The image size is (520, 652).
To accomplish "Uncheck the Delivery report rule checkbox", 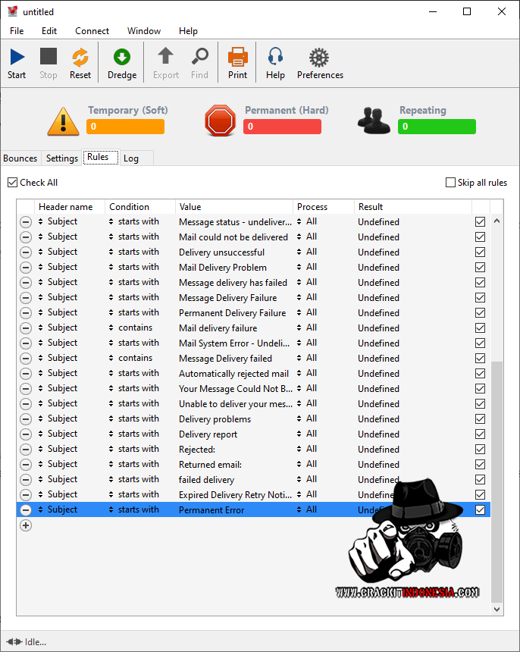I will (480, 434).
